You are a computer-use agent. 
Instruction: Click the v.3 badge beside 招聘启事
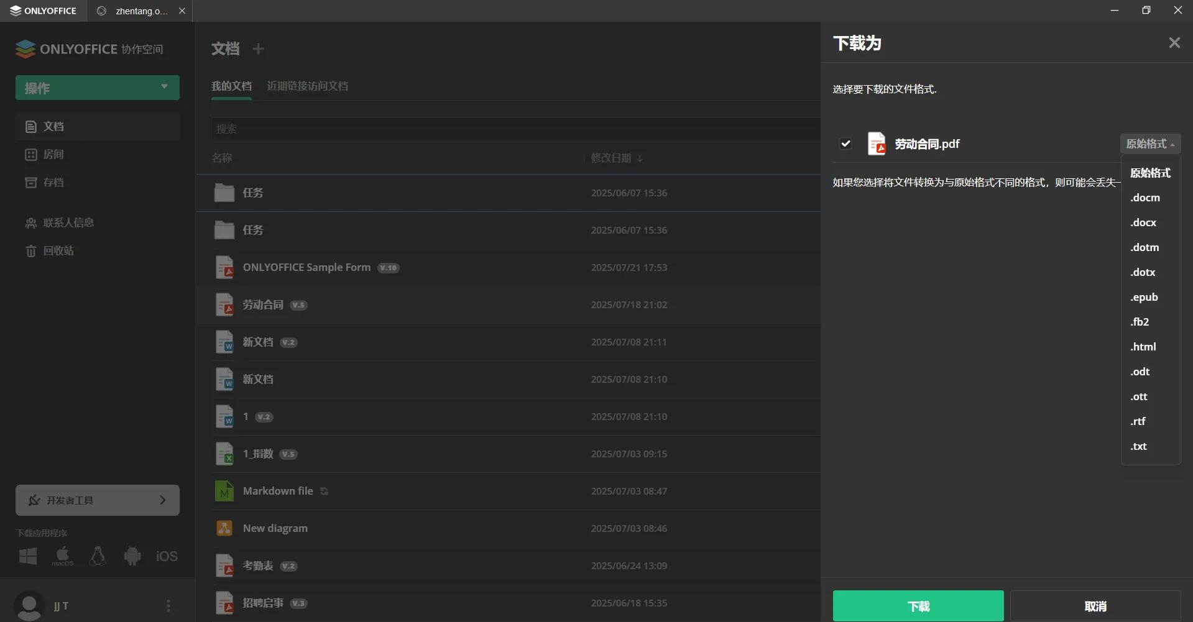pos(299,603)
